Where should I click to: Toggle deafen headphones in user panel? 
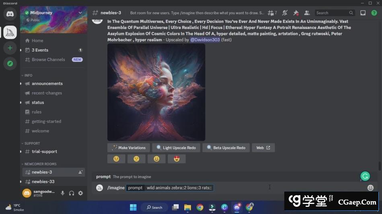click(72, 193)
